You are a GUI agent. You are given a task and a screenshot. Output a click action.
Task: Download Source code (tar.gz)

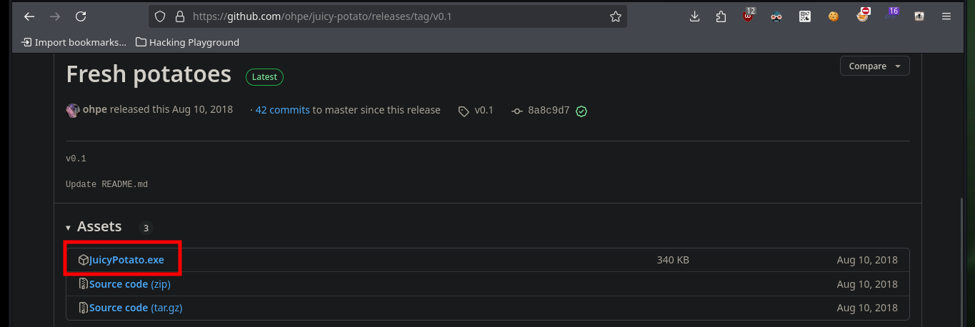pos(136,308)
